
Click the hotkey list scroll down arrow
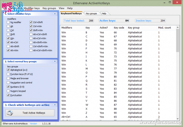tap(178, 119)
